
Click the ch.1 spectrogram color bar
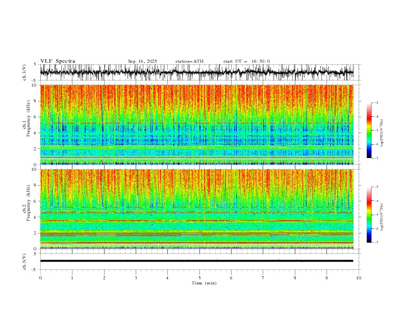(x=369, y=131)
